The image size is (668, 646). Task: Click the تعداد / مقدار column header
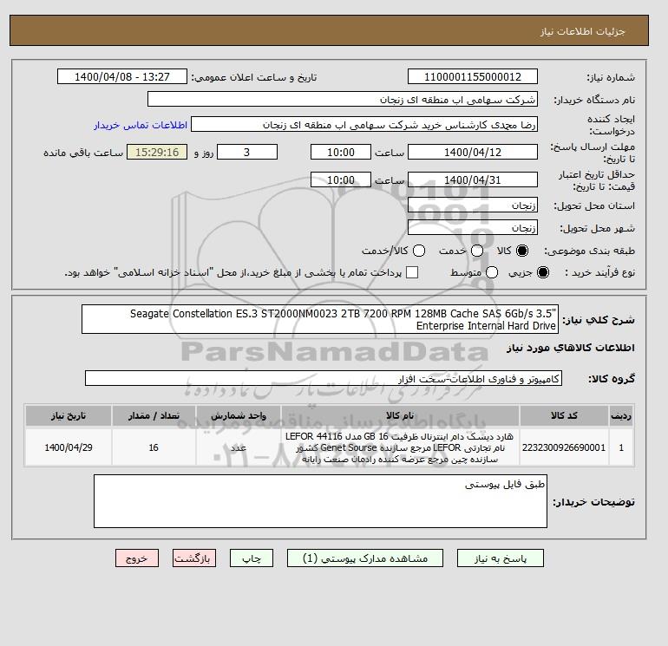pos(154,415)
